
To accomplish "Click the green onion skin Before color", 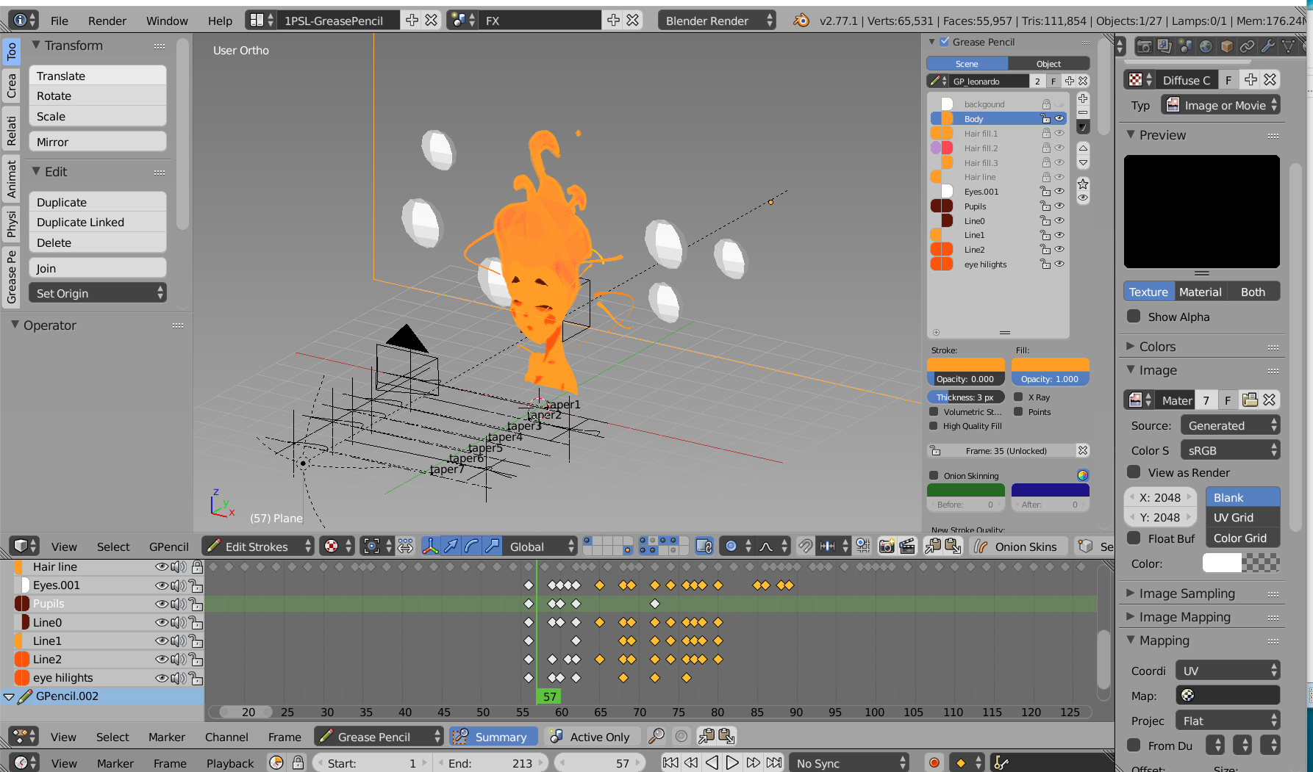I will click(x=965, y=490).
